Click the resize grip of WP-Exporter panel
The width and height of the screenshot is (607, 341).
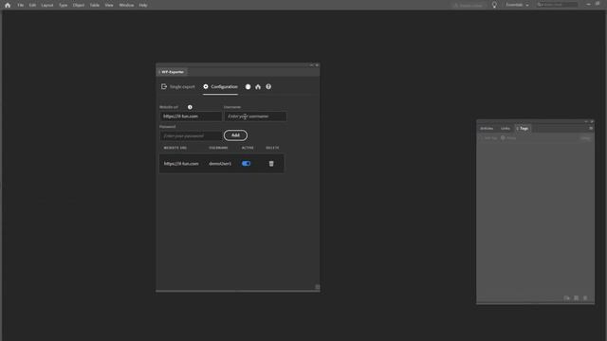click(318, 287)
